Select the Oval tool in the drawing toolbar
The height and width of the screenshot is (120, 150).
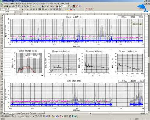pyautogui.click(x=39, y=116)
